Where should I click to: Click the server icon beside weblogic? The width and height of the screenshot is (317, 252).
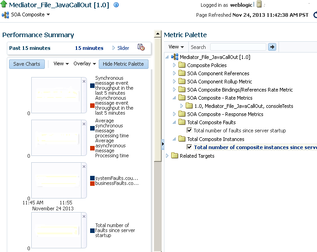click(259, 4)
